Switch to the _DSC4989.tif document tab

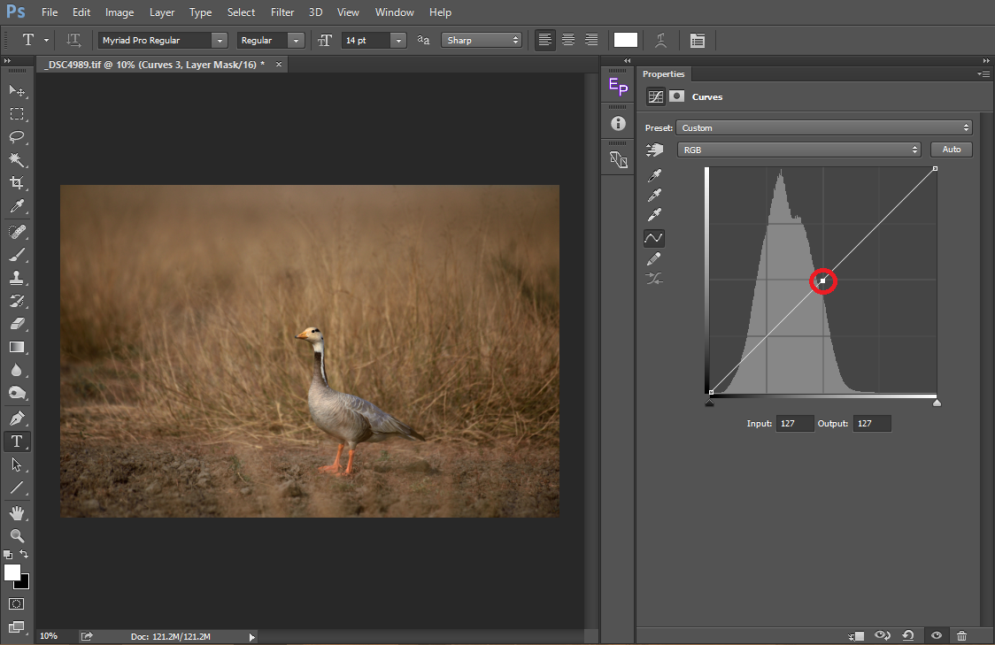click(x=155, y=65)
